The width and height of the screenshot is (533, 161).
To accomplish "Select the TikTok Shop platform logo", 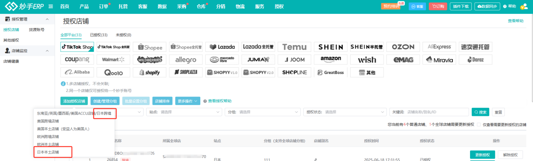I will pyautogui.click(x=77, y=47).
